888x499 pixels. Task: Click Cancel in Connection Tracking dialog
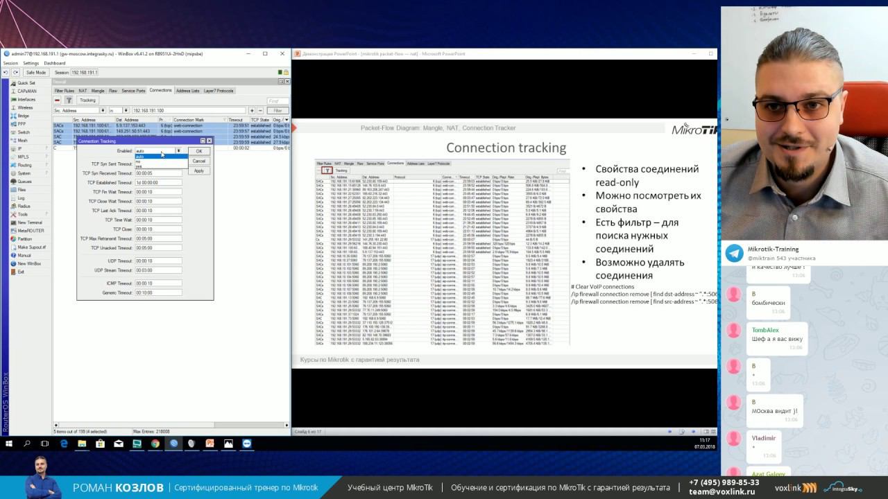tap(199, 161)
